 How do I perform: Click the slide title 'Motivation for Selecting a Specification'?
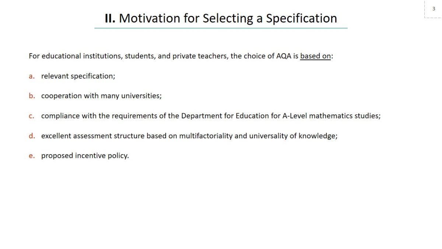pos(228,18)
